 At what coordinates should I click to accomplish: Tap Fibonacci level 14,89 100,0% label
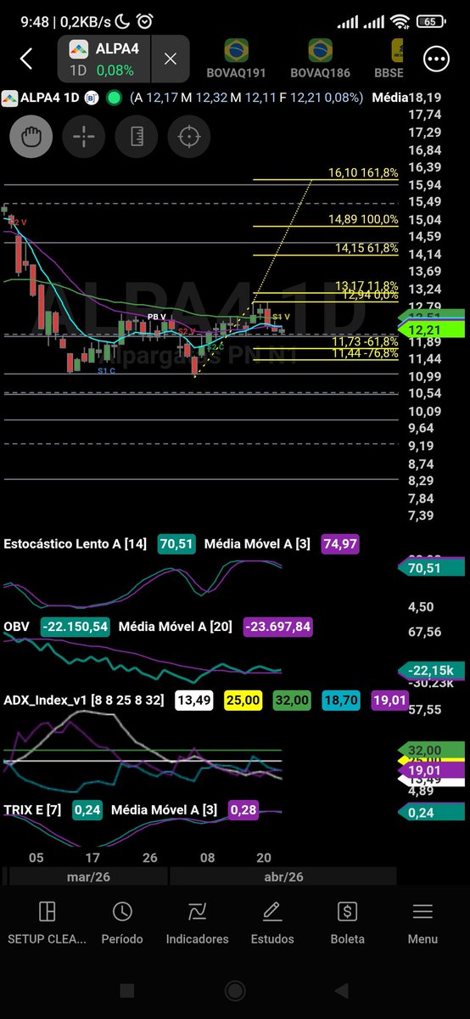click(363, 219)
